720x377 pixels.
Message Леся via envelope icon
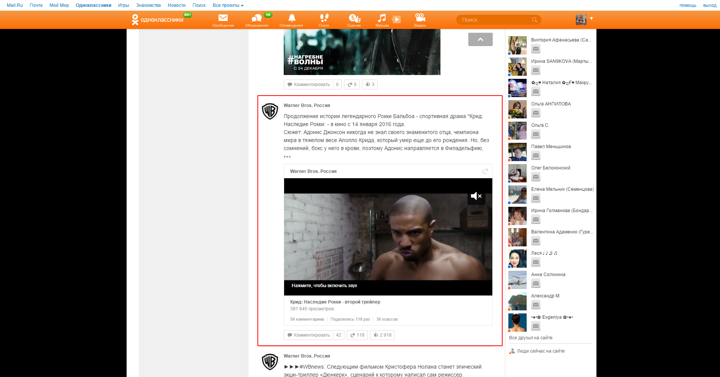coord(536,262)
